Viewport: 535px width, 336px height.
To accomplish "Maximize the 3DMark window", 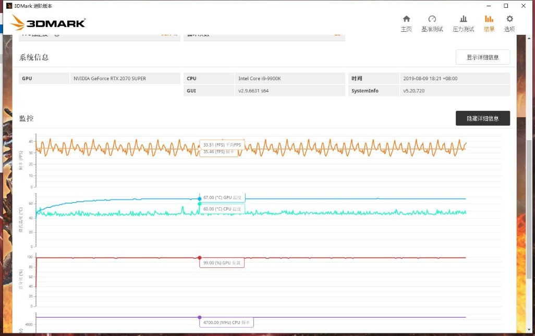I will pos(506,6).
